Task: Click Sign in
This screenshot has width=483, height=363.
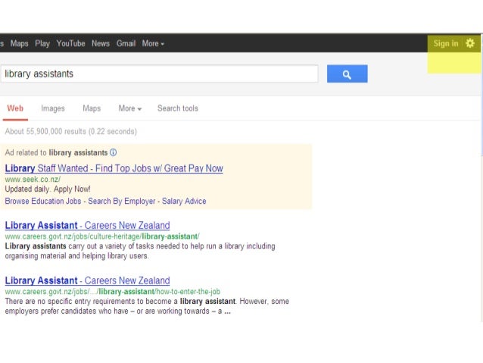Action: [x=446, y=43]
